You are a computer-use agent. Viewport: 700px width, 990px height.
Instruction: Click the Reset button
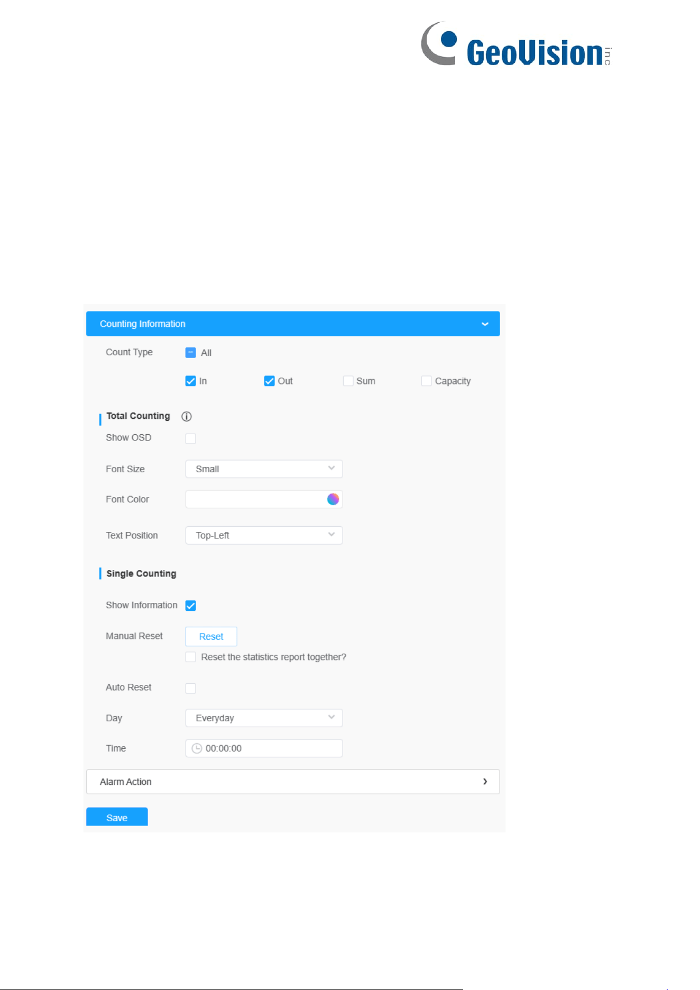(211, 637)
